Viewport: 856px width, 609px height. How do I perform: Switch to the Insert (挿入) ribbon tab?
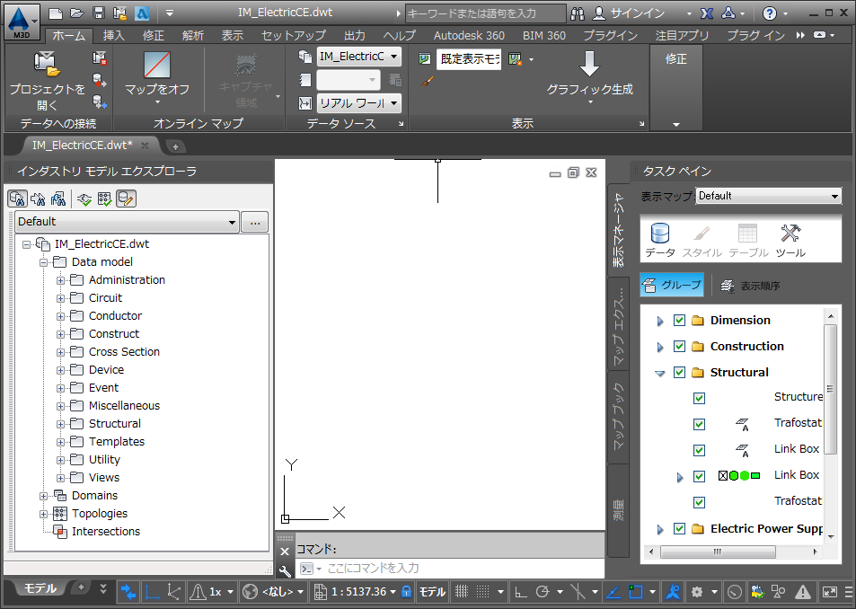113,35
